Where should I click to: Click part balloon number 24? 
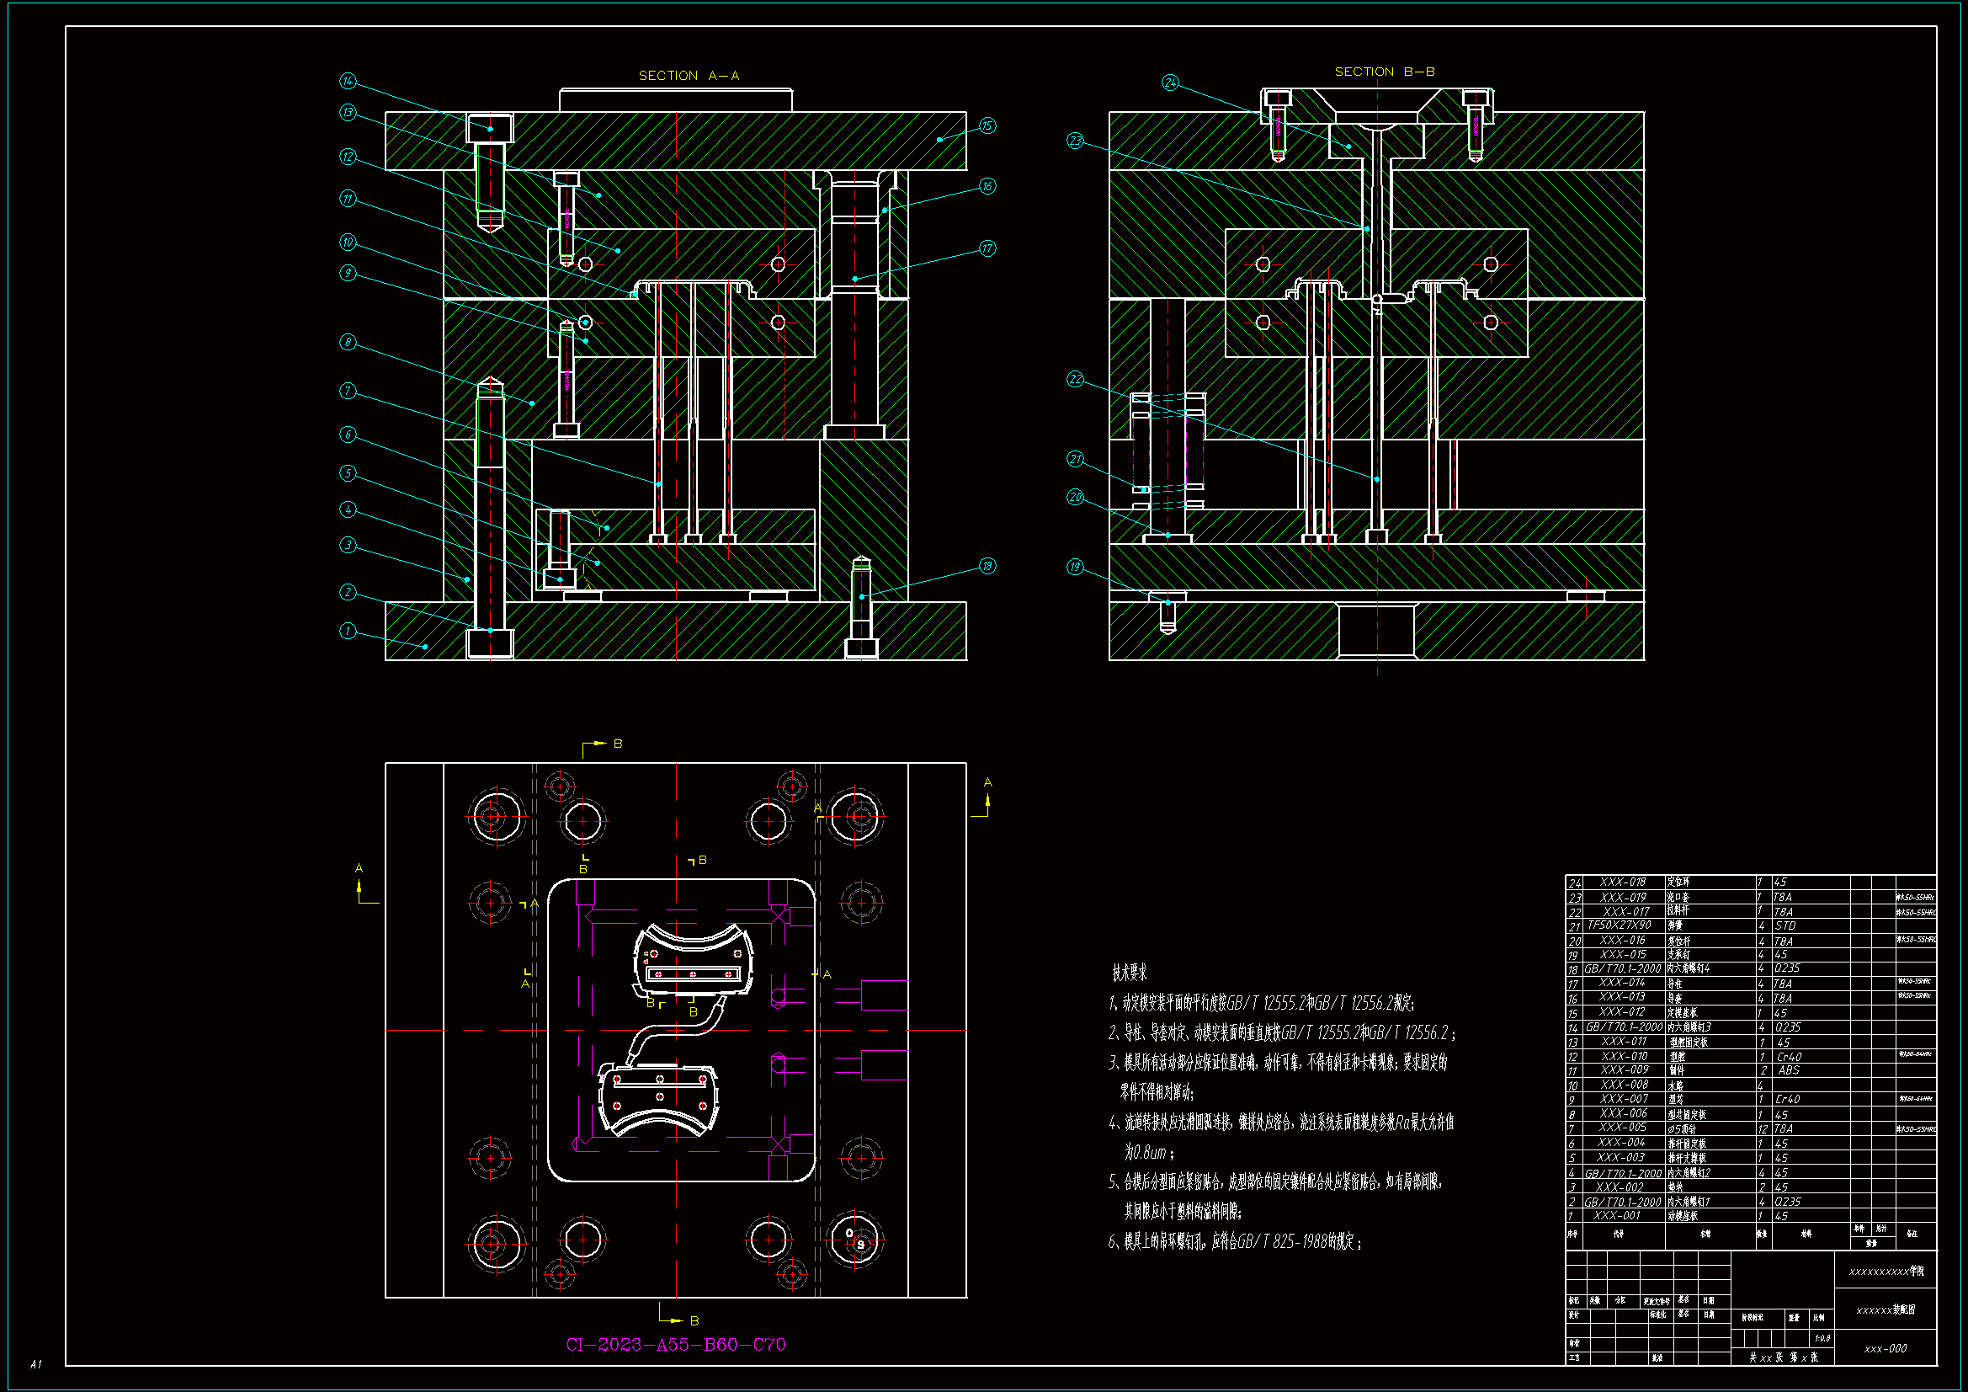1170,83
